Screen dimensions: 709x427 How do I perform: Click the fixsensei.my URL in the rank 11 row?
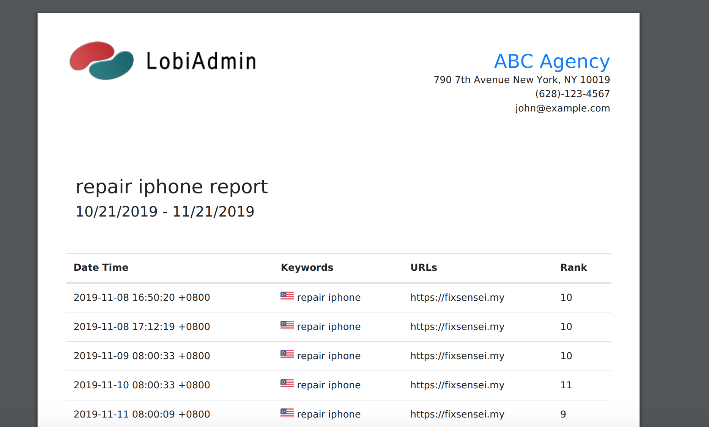(457, 385)
